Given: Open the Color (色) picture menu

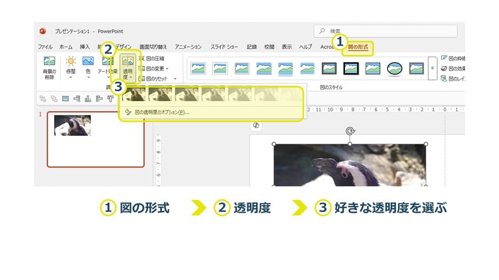Looking at the screenshot, I should click(x=88, y=67).
